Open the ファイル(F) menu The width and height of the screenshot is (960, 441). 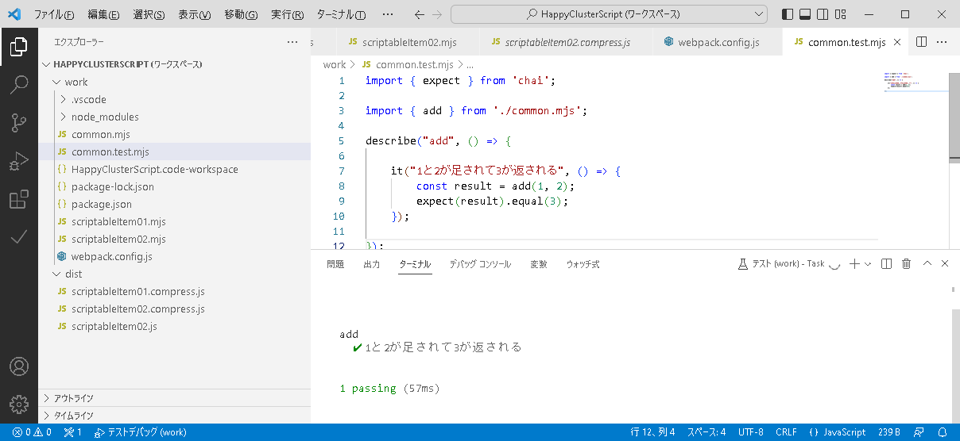[x=54, y=14]
